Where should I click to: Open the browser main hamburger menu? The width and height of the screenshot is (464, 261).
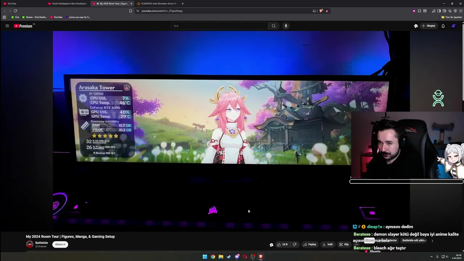click(460, 11)
